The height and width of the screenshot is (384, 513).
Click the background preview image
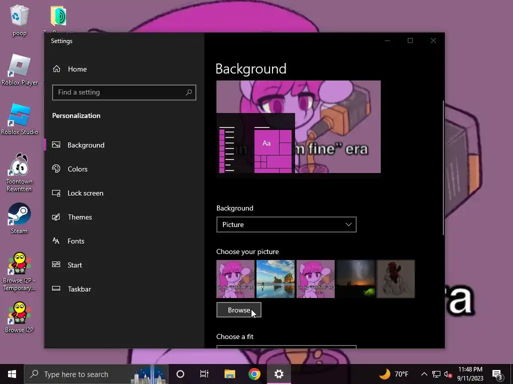coord(299,126)
